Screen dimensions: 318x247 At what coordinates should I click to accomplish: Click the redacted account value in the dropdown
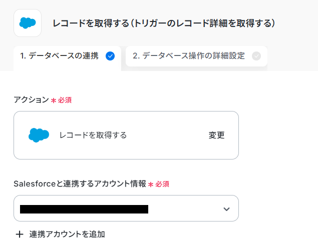[84, 208]
